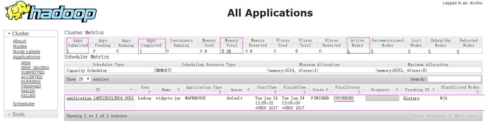Click the [MEMORY] scheduling resource type cell

click(x=163, y=71)
